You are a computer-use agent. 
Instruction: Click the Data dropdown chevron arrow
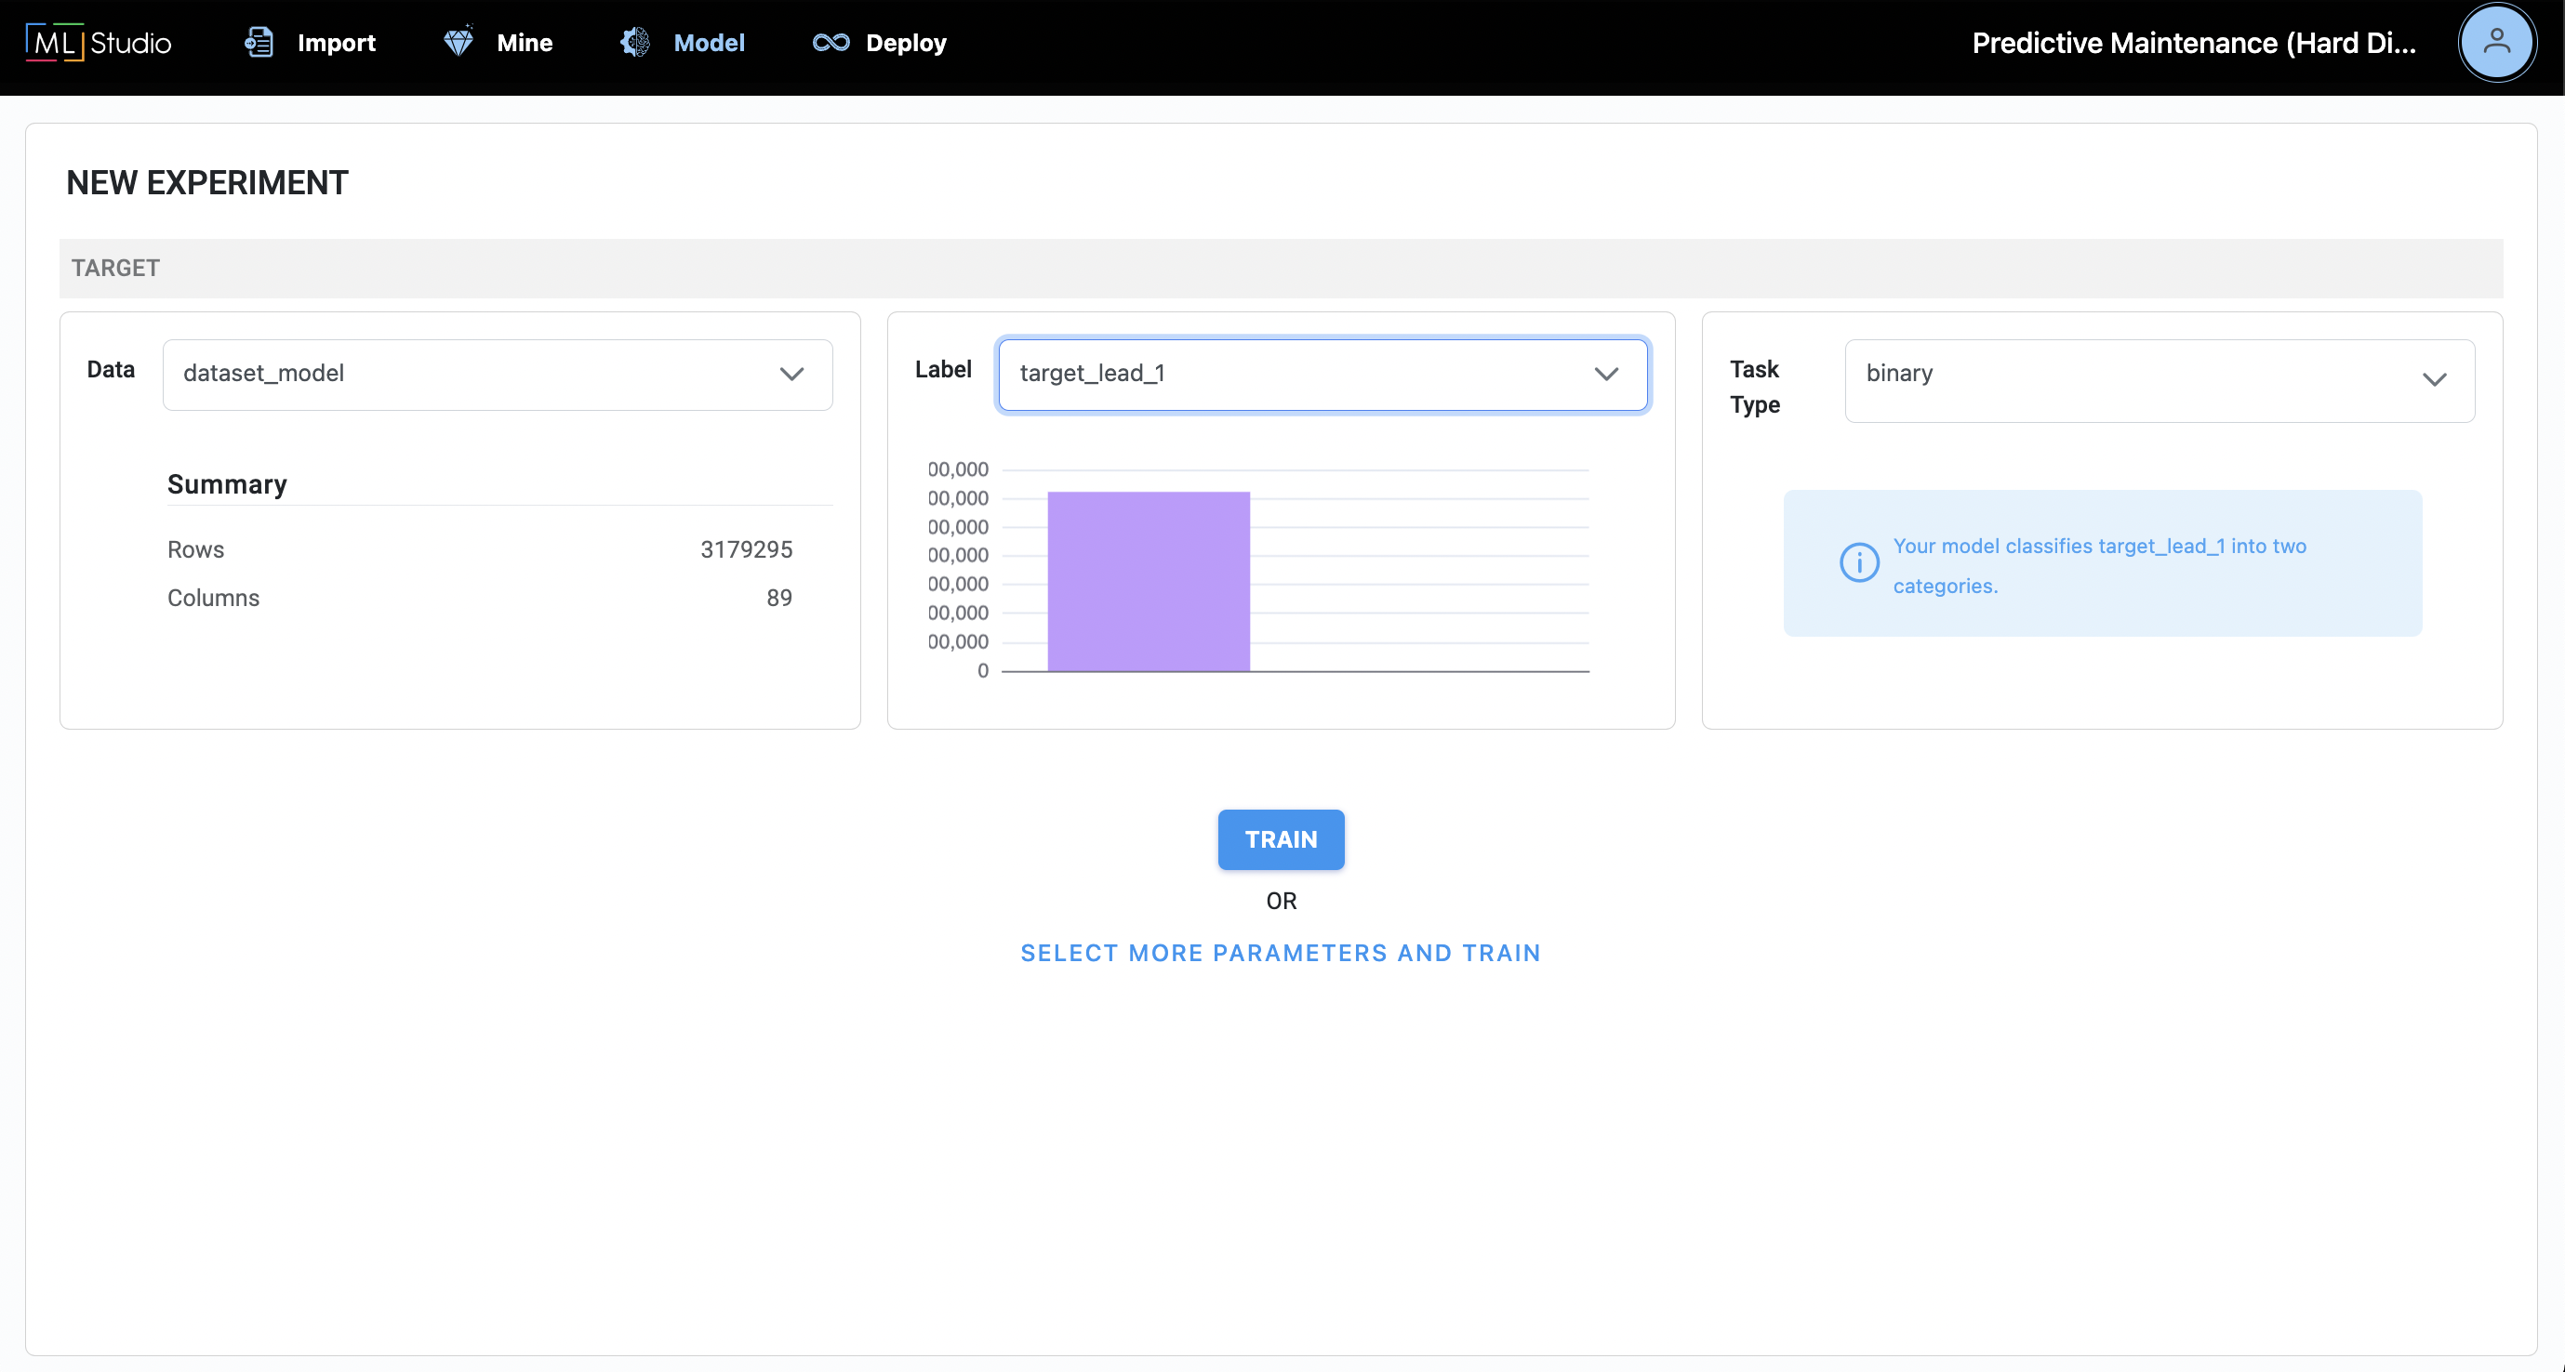coord(791,374)
